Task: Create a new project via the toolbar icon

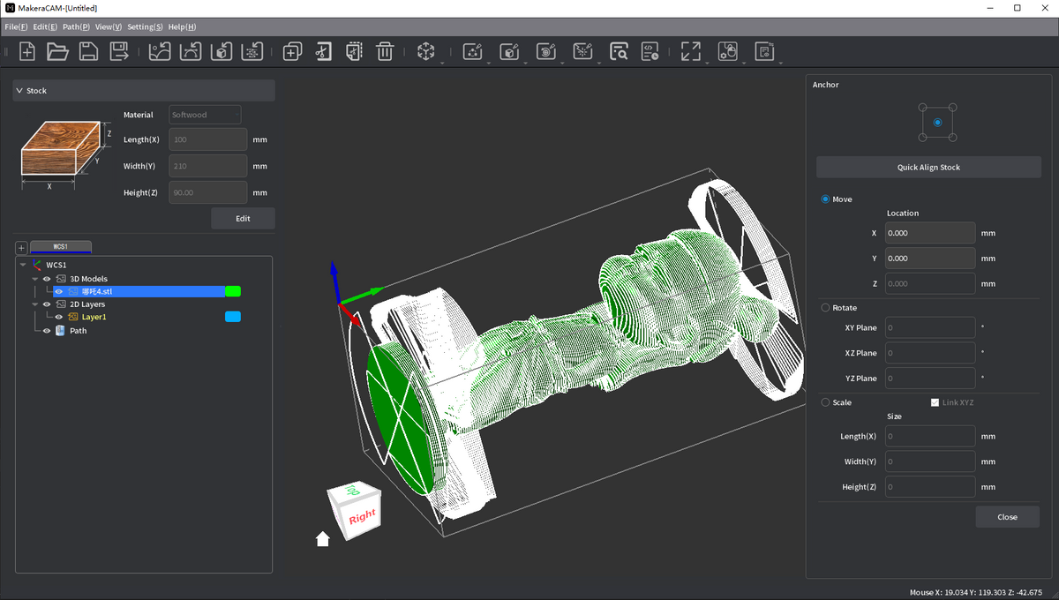Action: tap(26, 51)
